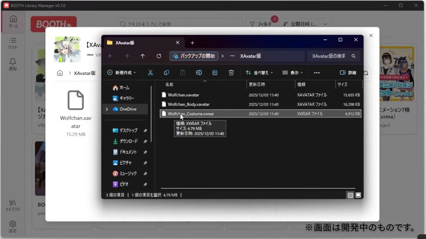Add a new Explorer tab with plus button
The height and width of the screenshot is (239, 426).
point(192,43)
